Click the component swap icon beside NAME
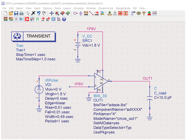This screenshot has width=186, height=140. coord(102,13)
